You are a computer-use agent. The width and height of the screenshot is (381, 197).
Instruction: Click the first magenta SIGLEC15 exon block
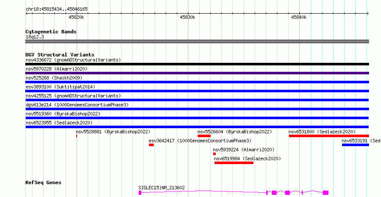[x=140, y=193]
